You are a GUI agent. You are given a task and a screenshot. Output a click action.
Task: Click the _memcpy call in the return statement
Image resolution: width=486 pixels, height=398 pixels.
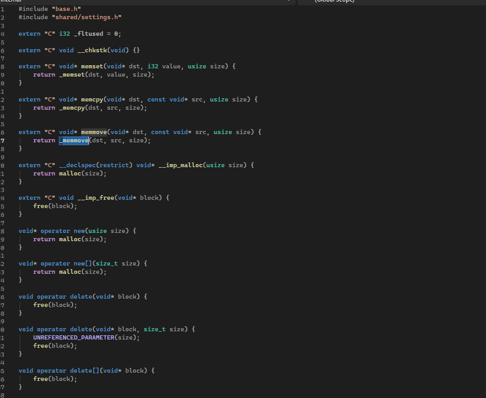coord(72,108)
